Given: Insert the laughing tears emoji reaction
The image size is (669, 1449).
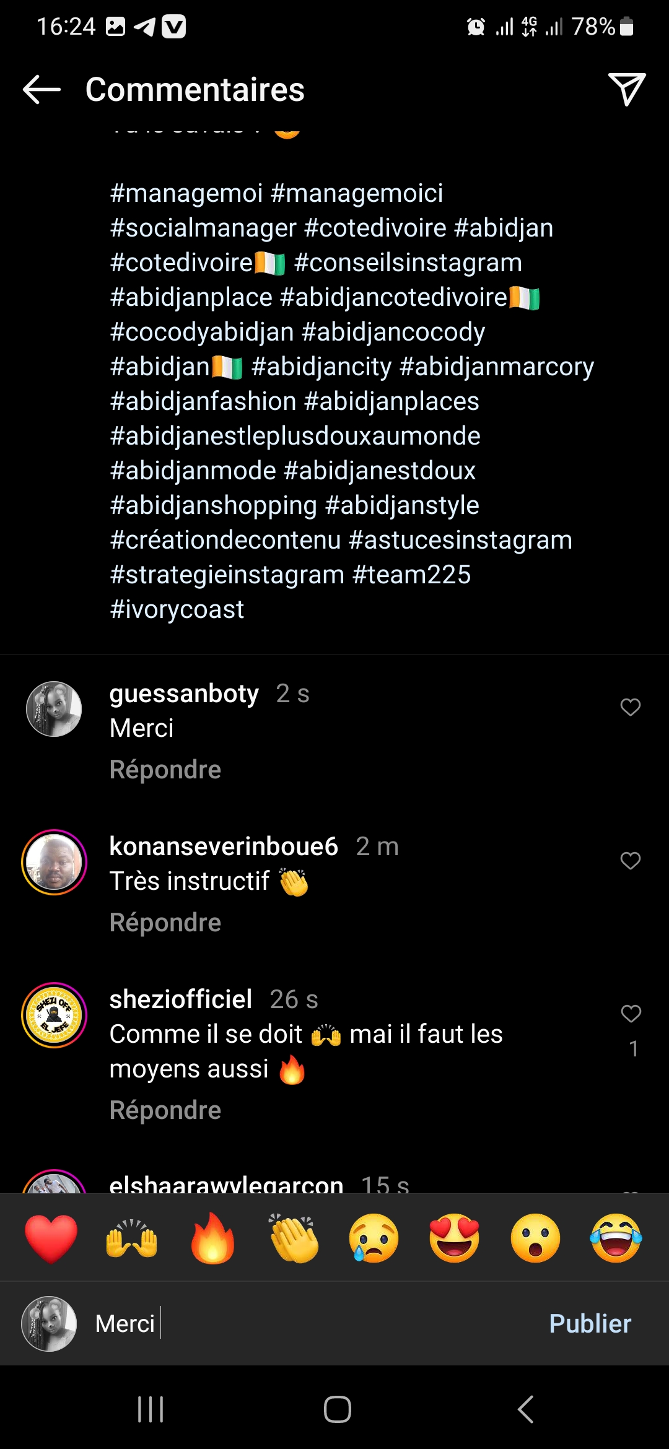Looking at the screenshot, I should (x=616, y=1238).
